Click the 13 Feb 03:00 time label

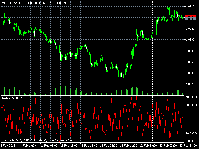168,145
